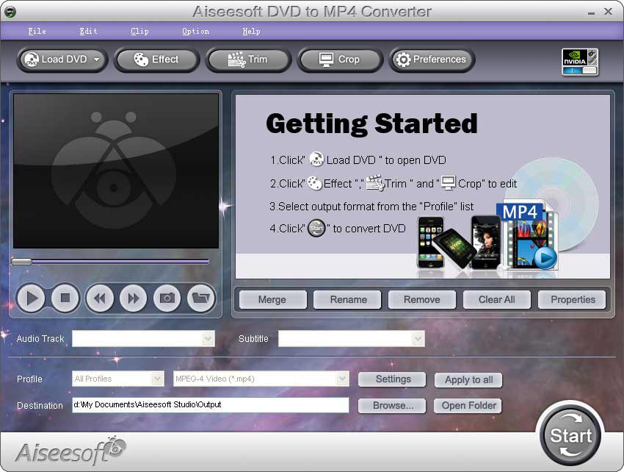Image resolution: width=624 pixels, height=472 pixels.
Task: Open the Crop tool
Action: pyautogui.click(x=340, y=60)
